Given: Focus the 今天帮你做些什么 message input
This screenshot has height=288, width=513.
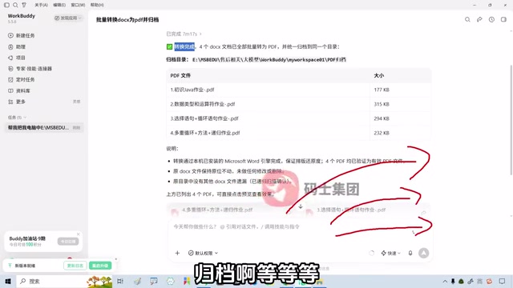Looking at the screenshot, I should tap(299, 226).
